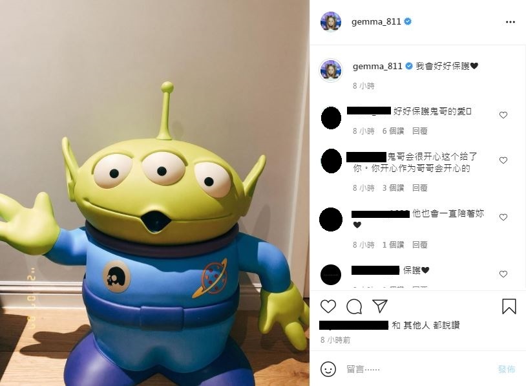
Task: Share post via paper plane icon
Action: click(380, 306)
